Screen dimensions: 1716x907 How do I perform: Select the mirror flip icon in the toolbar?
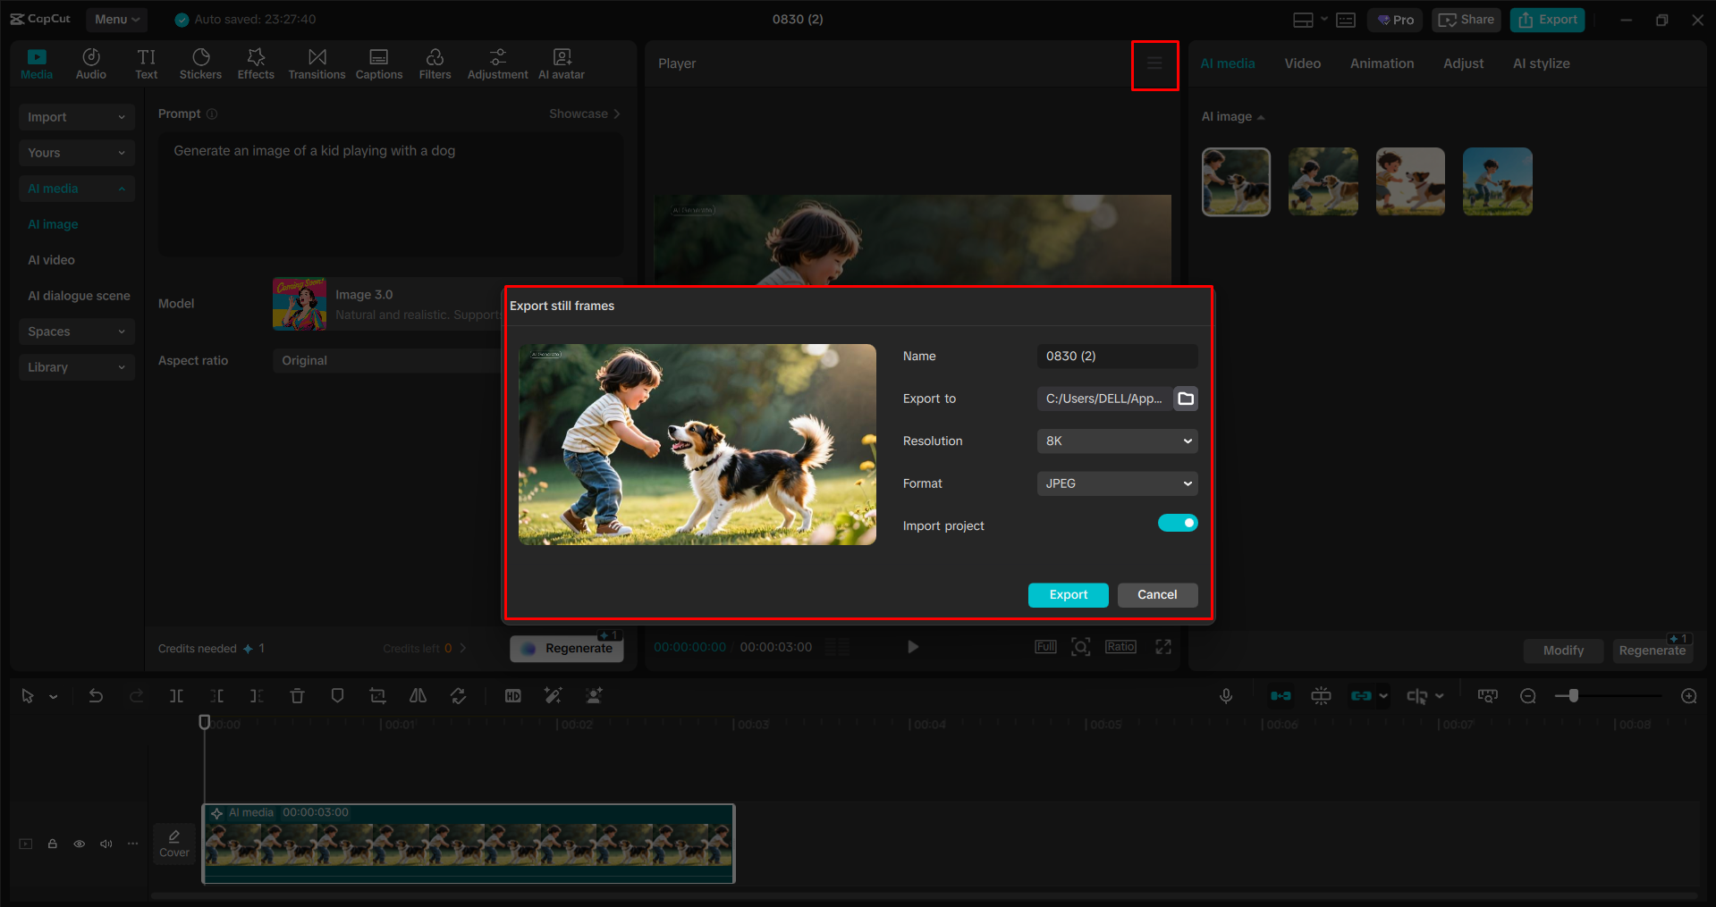(x=417, y=695)
